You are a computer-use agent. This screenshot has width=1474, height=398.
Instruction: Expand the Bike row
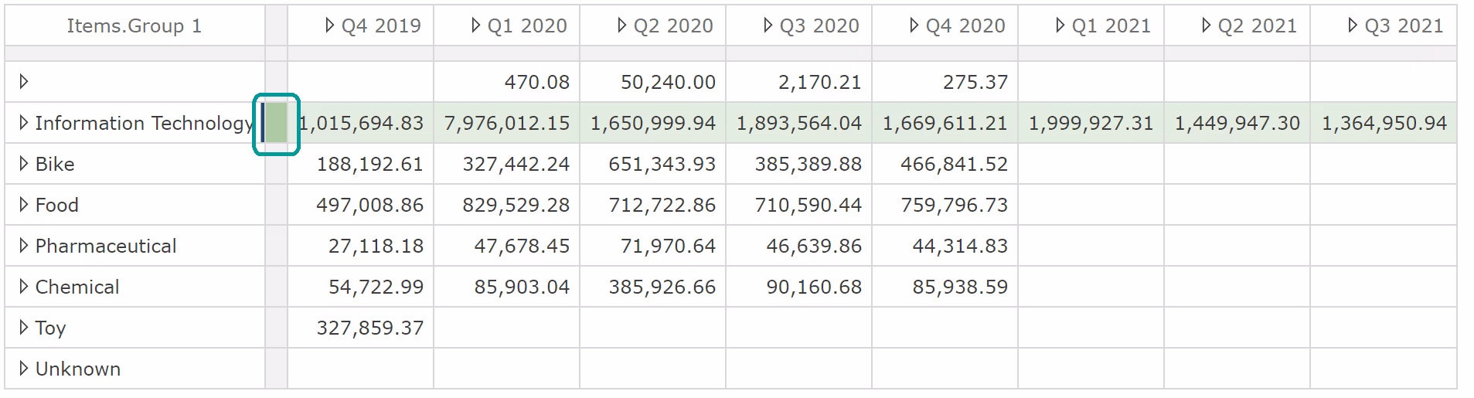coord(24,164)
